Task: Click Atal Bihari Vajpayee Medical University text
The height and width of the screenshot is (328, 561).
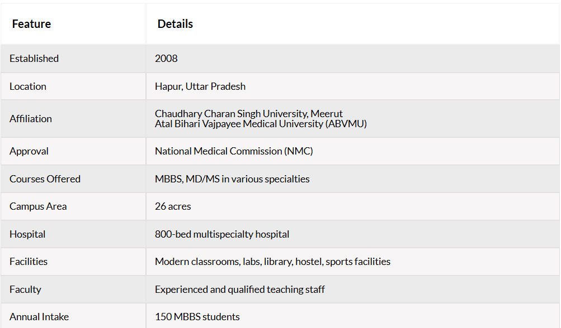Action: (x=261, y=124)
